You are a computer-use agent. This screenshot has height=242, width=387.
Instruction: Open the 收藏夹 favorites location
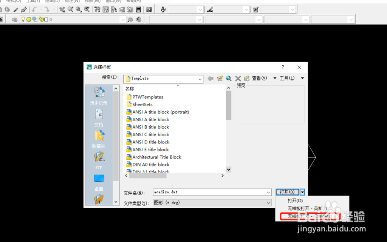pyautogui.click(x=99, y=139)
